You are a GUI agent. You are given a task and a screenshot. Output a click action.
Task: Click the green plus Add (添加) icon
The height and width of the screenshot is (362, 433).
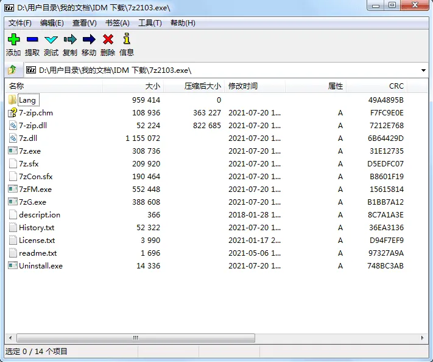tap(13, 40)
